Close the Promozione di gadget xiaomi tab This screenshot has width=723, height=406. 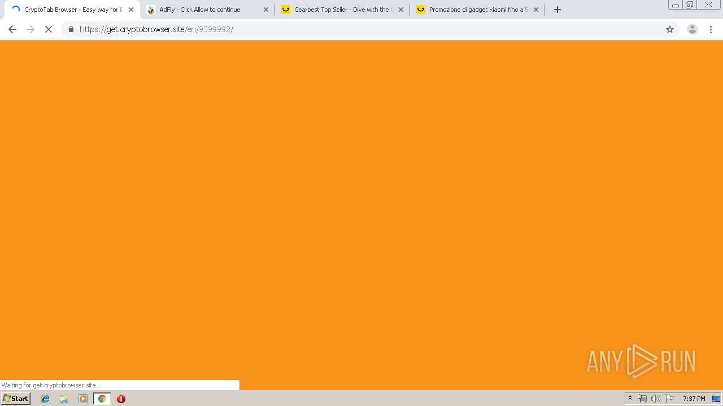pos(536,10)
